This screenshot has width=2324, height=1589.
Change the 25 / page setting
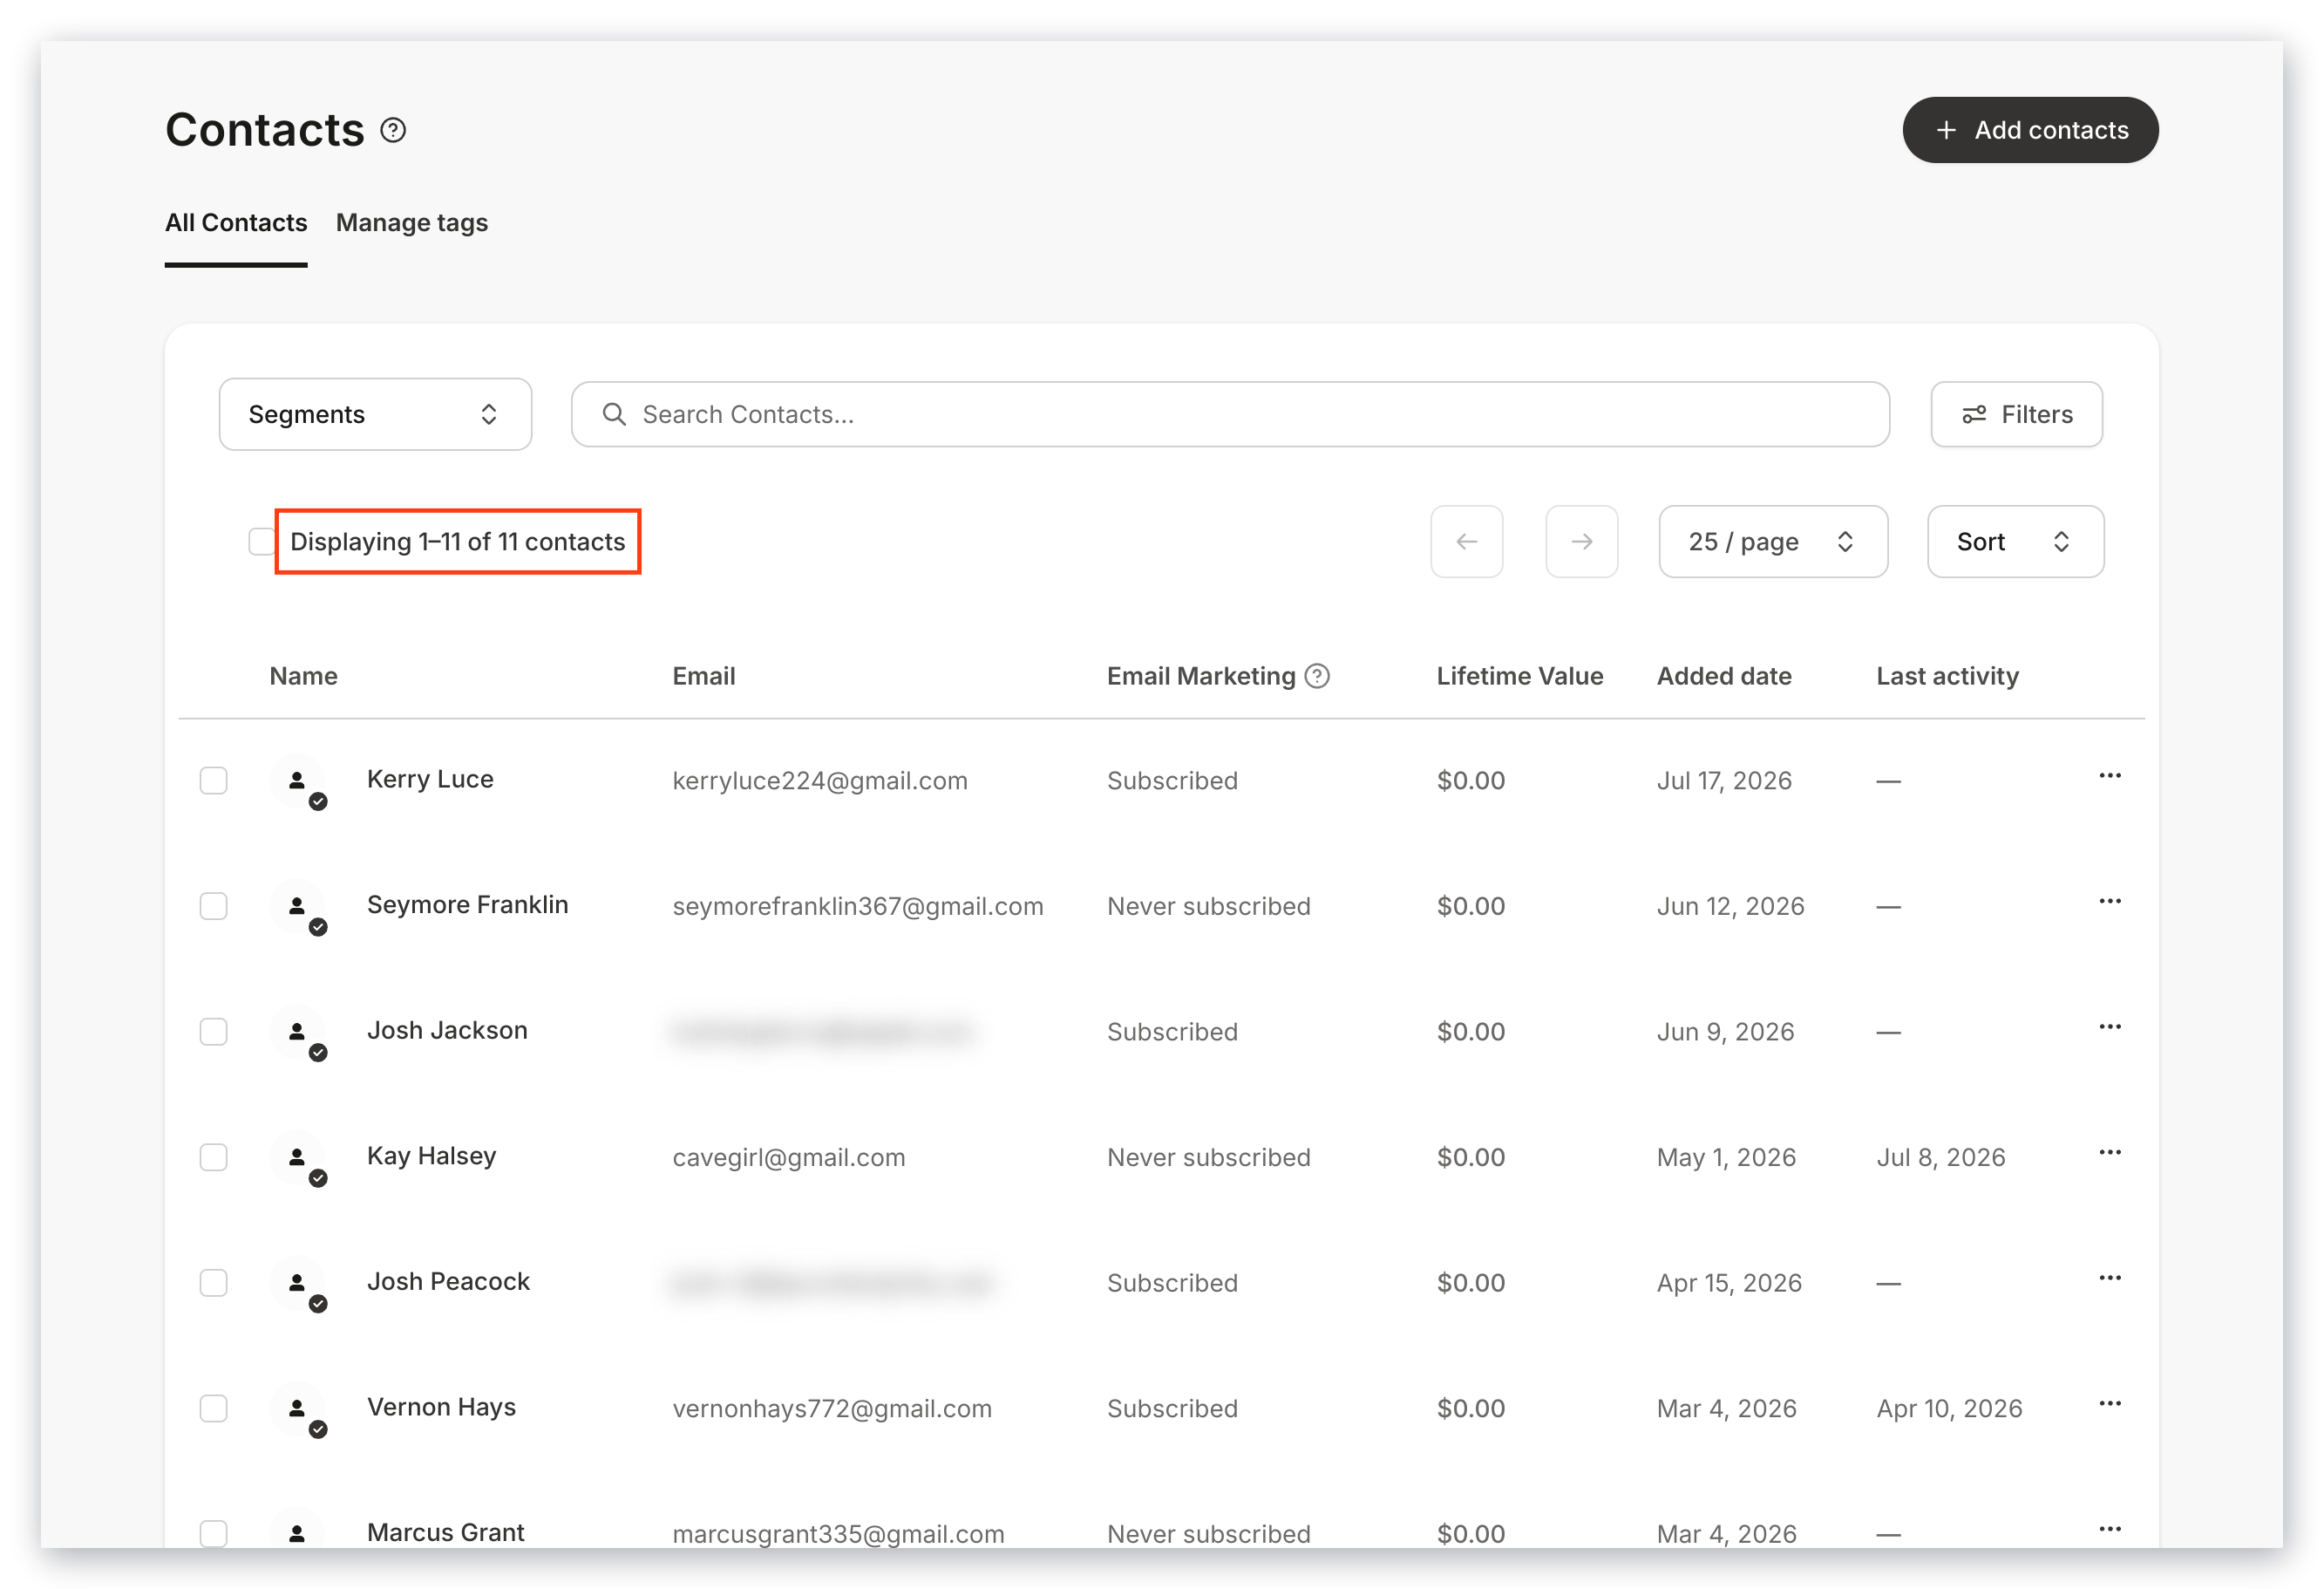click(1773, 542)
